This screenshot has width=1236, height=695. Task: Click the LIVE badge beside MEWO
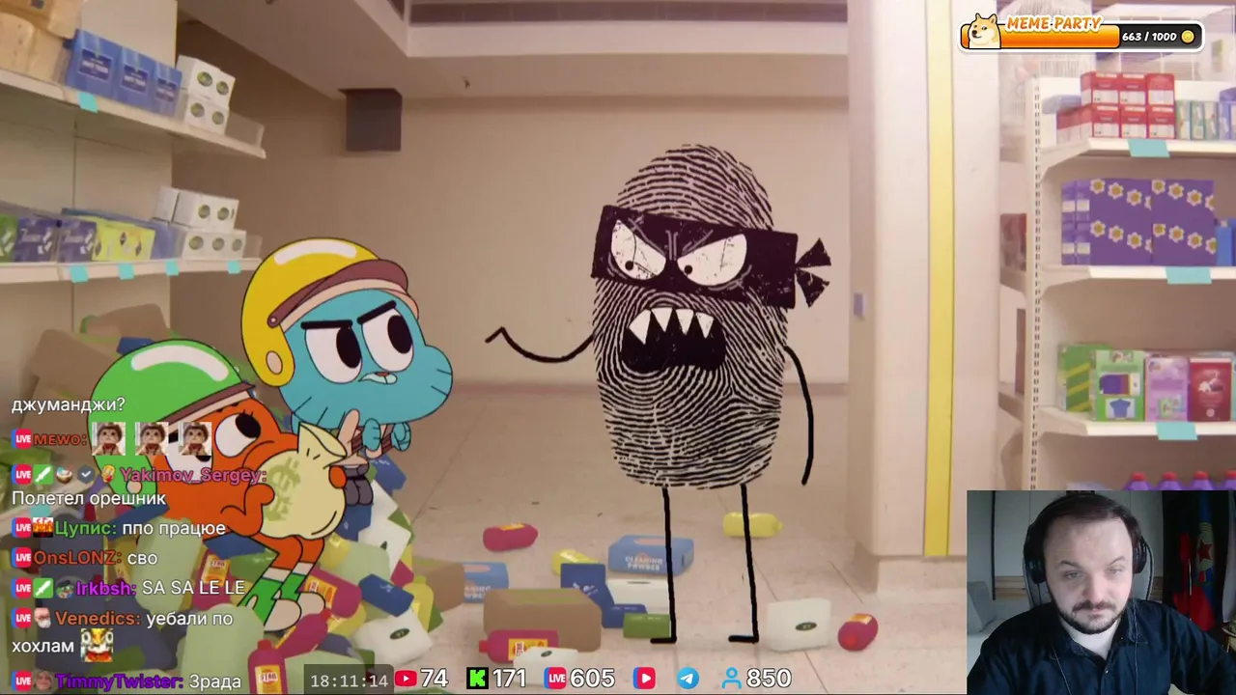[22, 439]
